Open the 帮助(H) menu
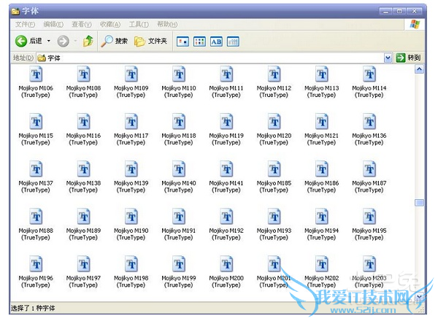 pos(167,25)
